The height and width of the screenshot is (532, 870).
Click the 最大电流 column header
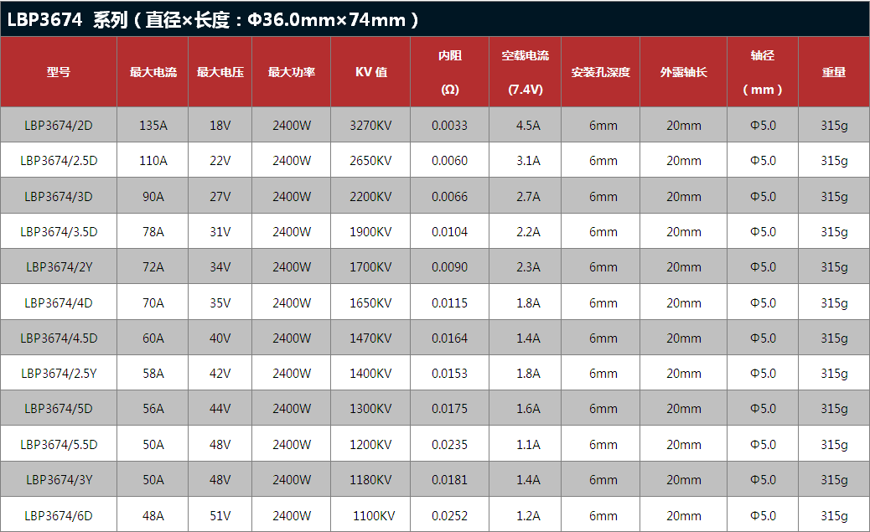coord(153,72)
